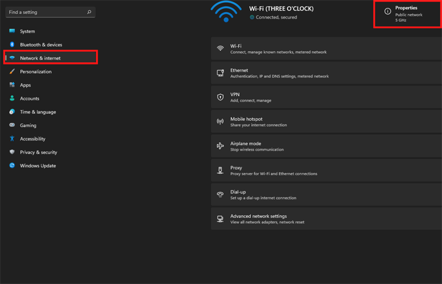The width and height of the screenshot is (442, 284).
Task: Click the Properties info circle icon
Action: click(x=388, y=11)
